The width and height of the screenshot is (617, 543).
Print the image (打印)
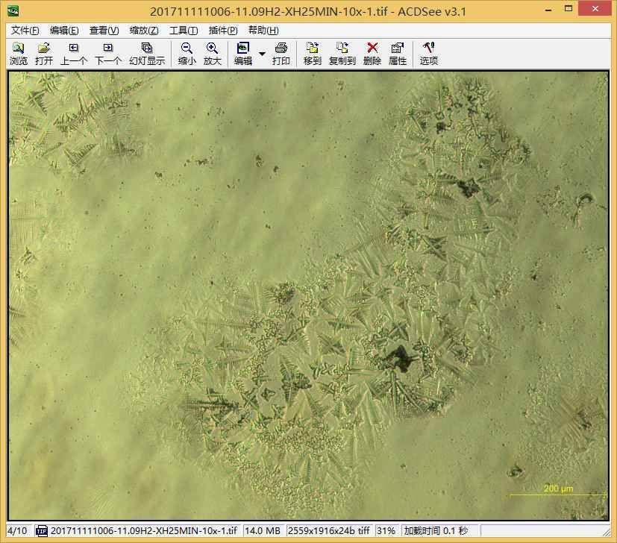(x=281, y=54)
